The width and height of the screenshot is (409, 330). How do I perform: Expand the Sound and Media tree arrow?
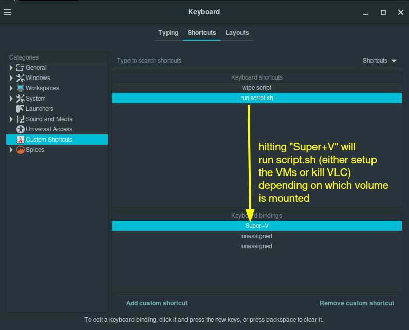click(11, 119)
